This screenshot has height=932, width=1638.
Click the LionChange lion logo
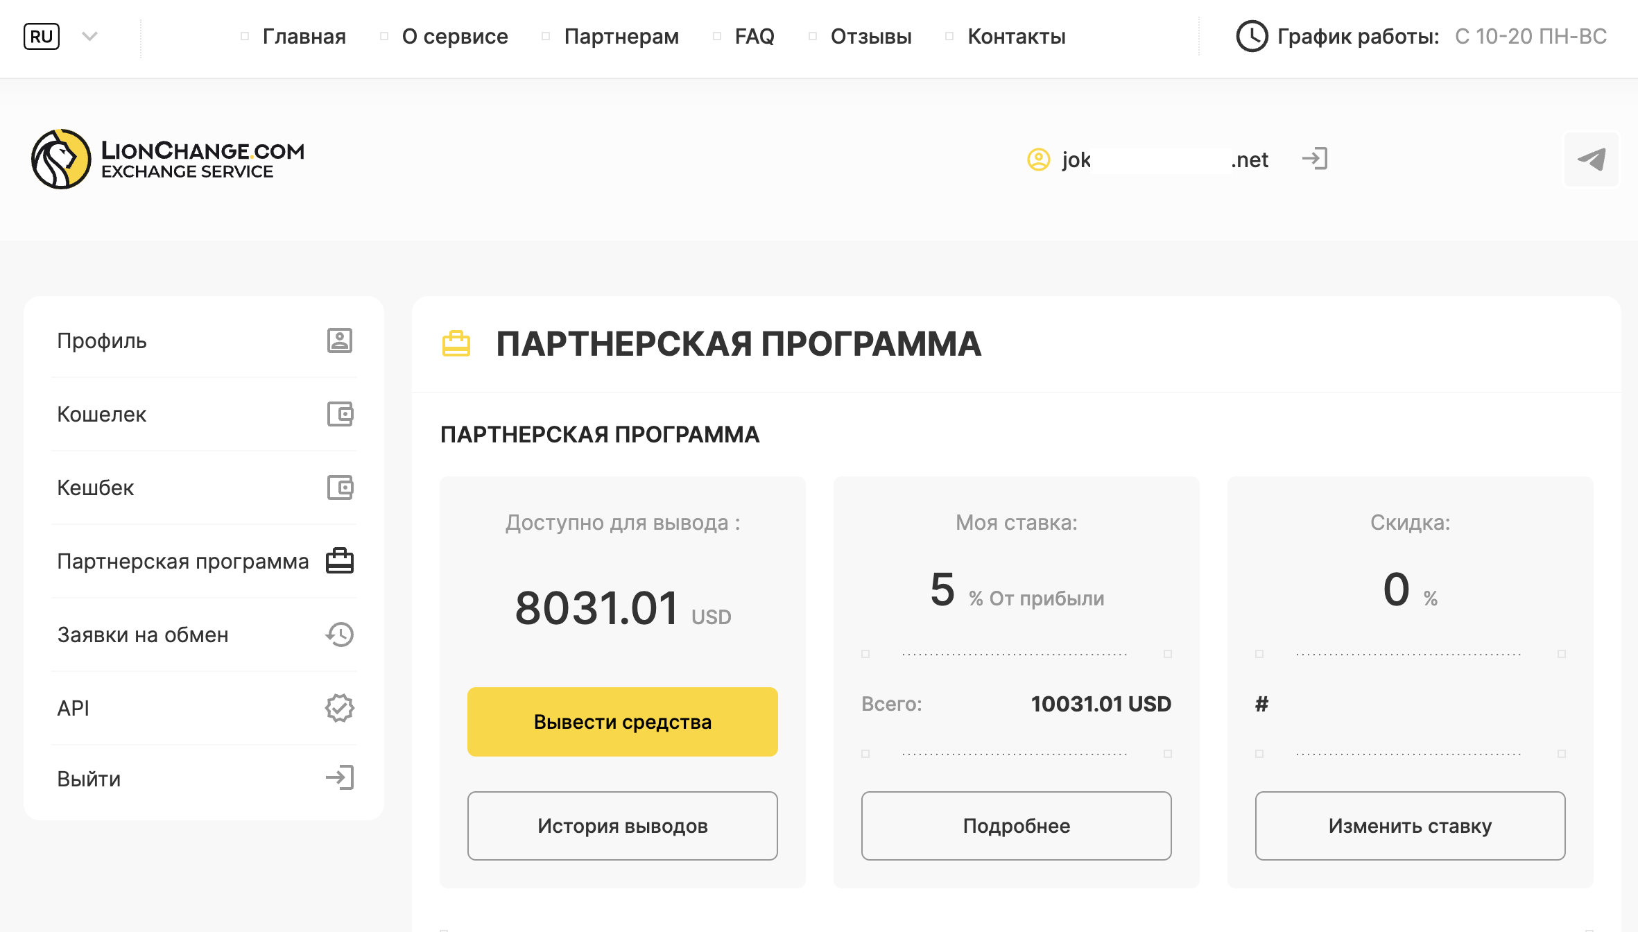point(61,159)
